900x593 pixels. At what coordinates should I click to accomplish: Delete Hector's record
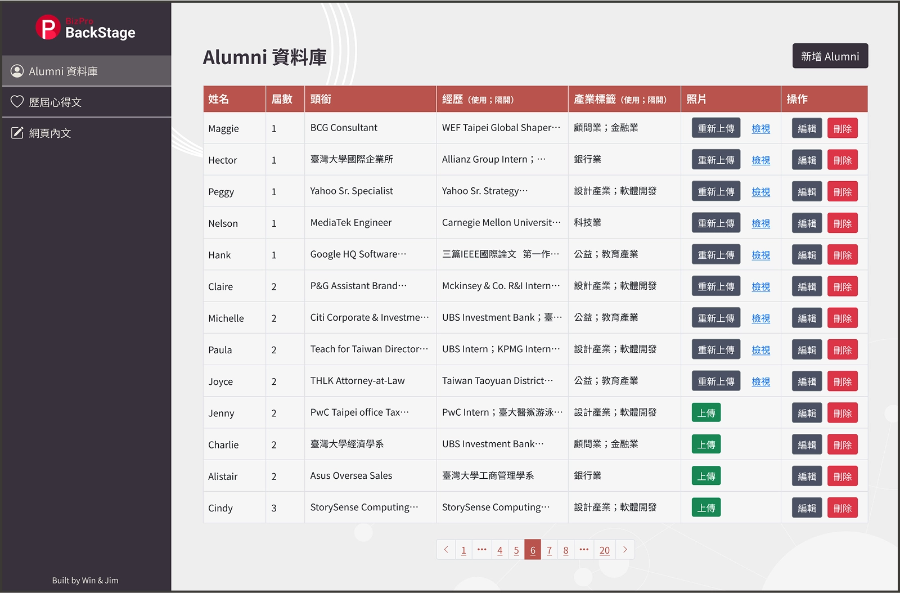[x=843, y=160]
